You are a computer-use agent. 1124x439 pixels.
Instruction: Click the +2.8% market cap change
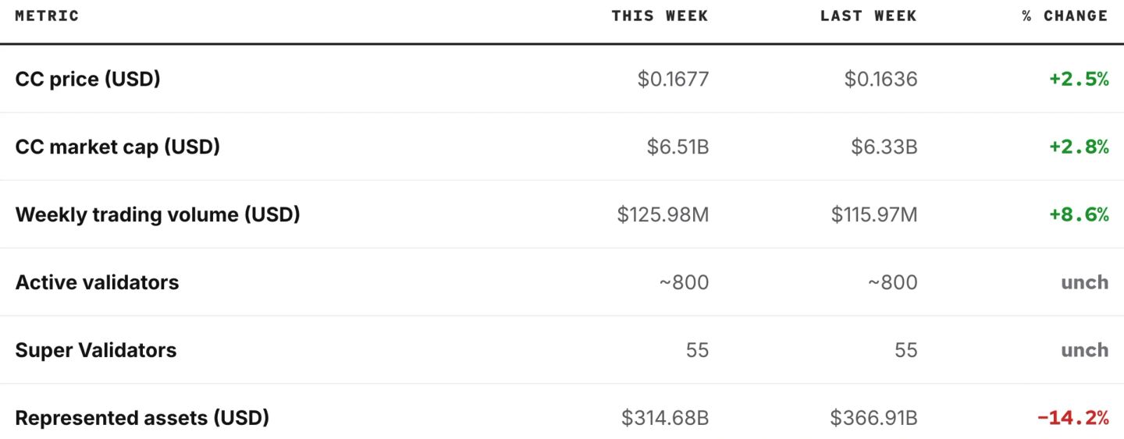[x=1078, y=147]
